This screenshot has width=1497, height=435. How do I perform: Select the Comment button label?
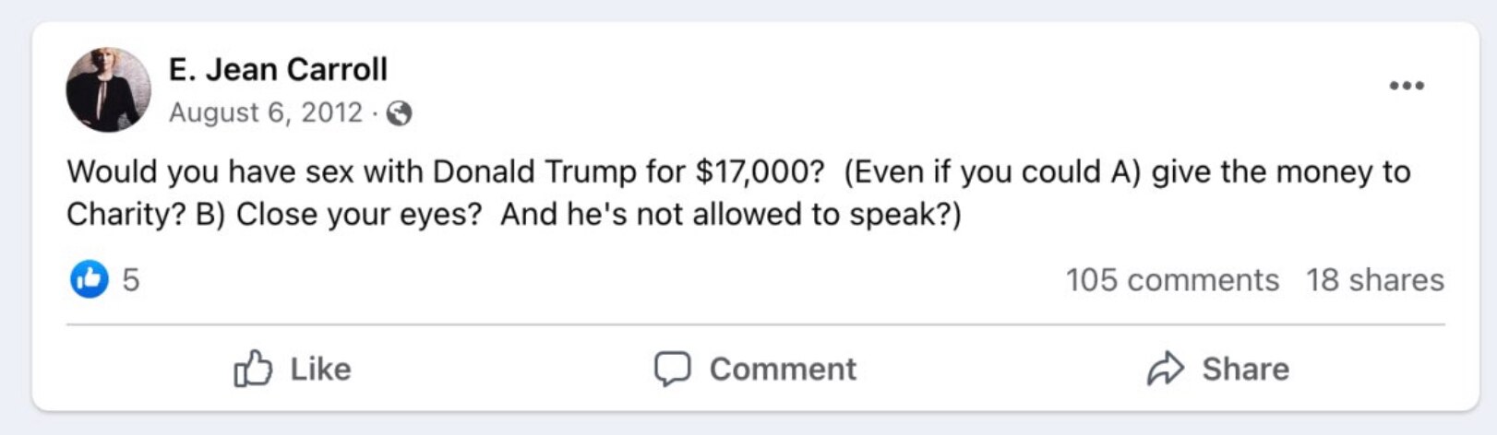pyautogui.click(x=783, y=369)
